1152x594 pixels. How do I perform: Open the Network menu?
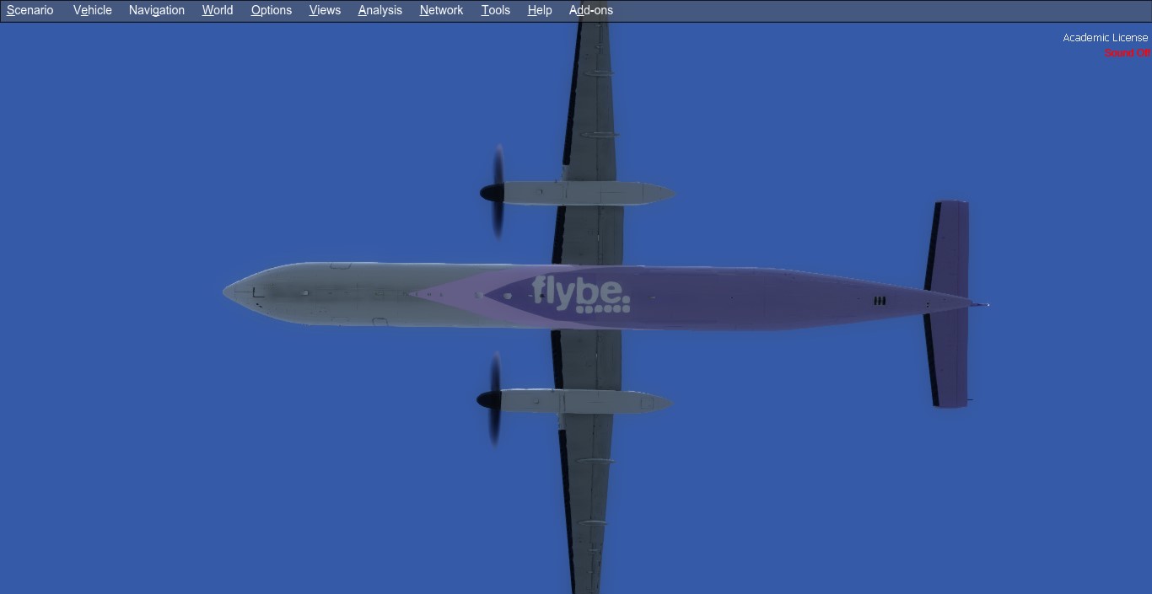(442, 10)
